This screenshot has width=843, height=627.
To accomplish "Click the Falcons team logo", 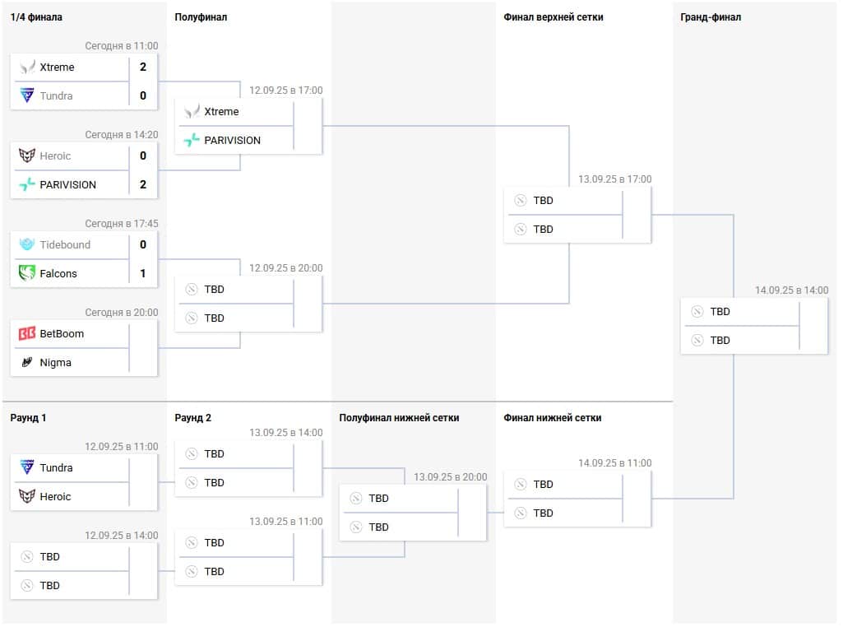I will point(27,273).
